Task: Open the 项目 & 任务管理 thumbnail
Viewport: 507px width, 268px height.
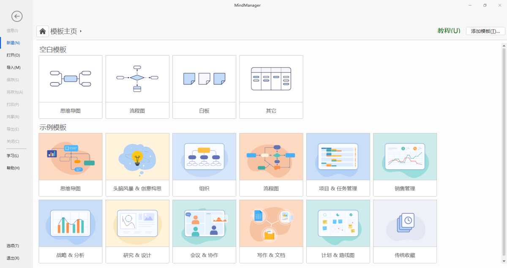Action: [x=338, y=157]
